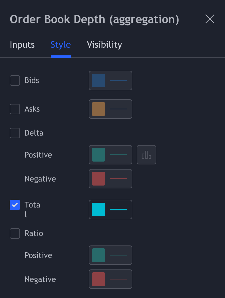Open the orange Asks color swatch
This screenshot has width=225, height=298.
[99, 109]
